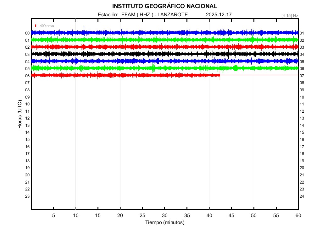Screen dimensions: 322x241
Task: Click the red 400 nm/s scale bar
Action: [x=36, y=26]
